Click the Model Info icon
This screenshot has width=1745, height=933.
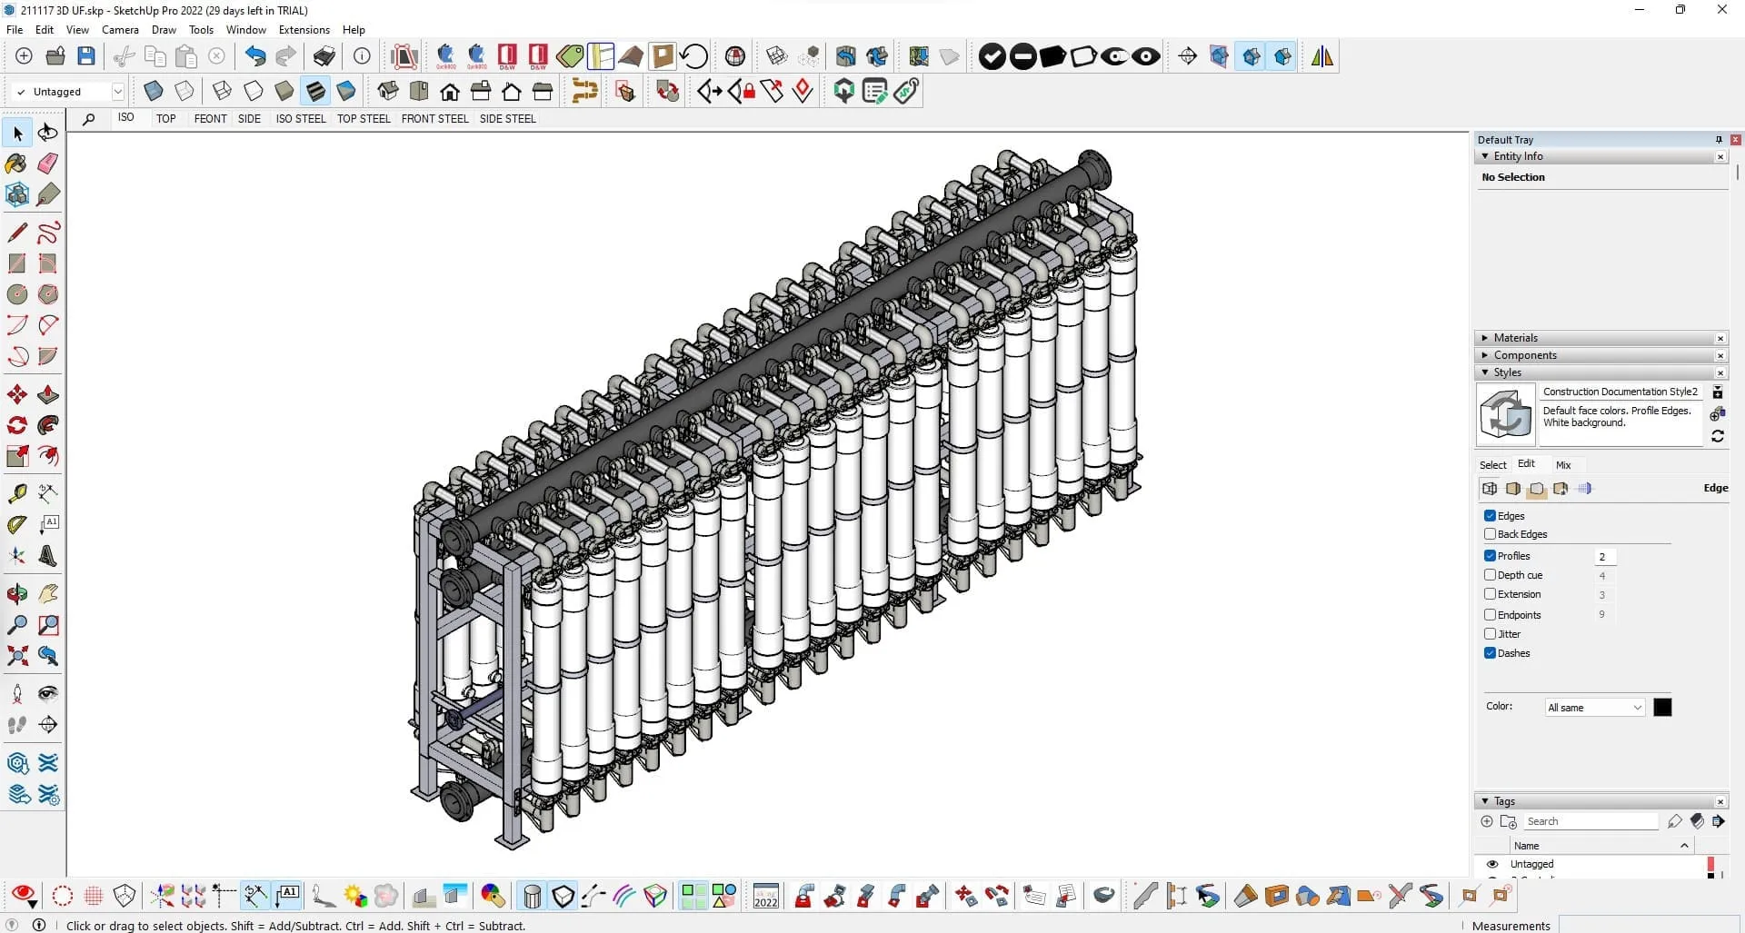tap(362, 56)
